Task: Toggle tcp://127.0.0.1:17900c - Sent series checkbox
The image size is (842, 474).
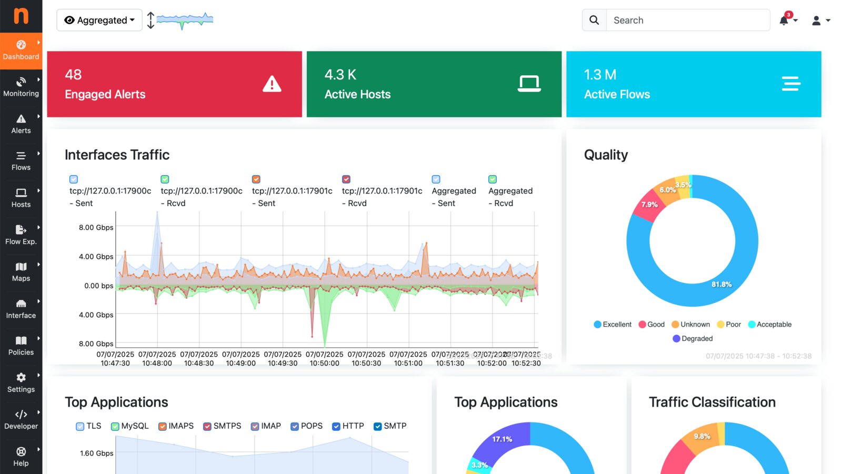Action: pyautogui.click(x=74, y=179)
